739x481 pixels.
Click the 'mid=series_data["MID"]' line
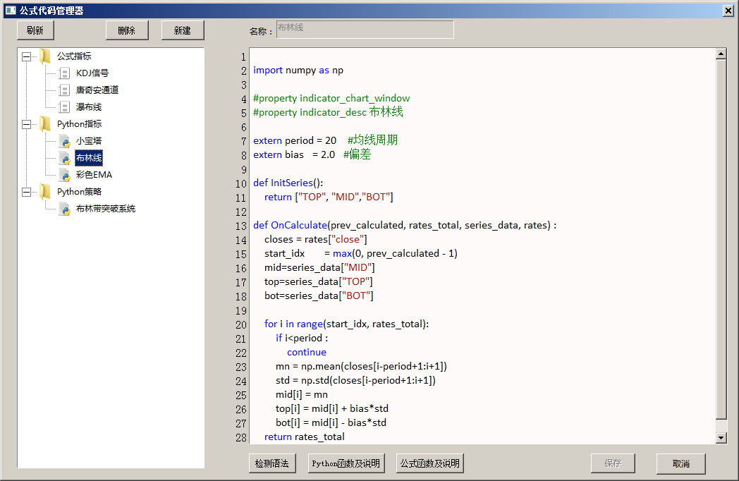point(319,268)
